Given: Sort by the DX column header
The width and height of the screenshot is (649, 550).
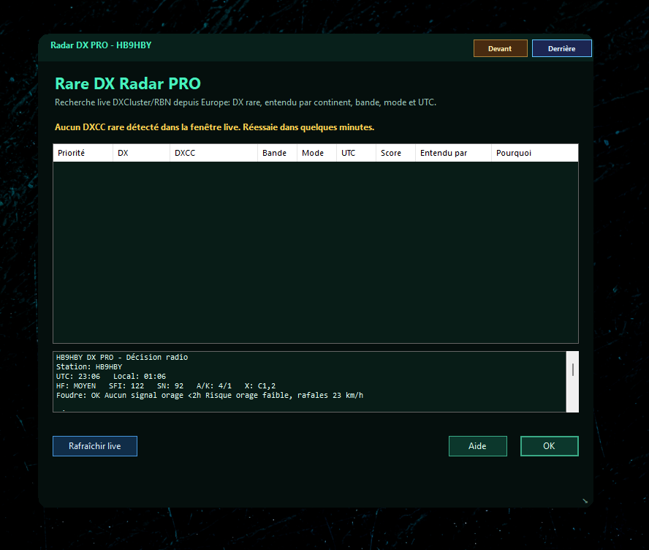Looking at the screenshot, I should (141, 153).
